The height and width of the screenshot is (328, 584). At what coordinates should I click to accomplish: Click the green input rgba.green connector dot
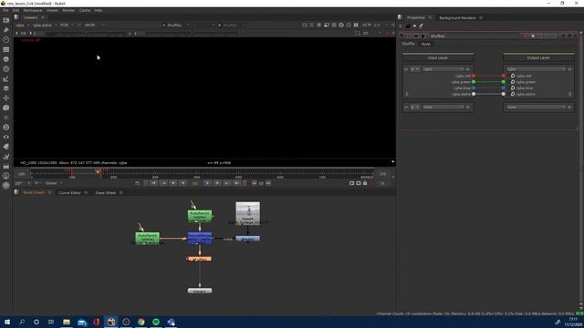pyautogui.click(x=474, y=82)
